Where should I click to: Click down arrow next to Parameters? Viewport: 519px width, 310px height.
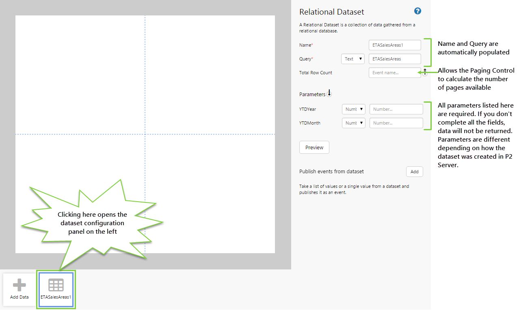pyautogui.click(x=329, y=93)
